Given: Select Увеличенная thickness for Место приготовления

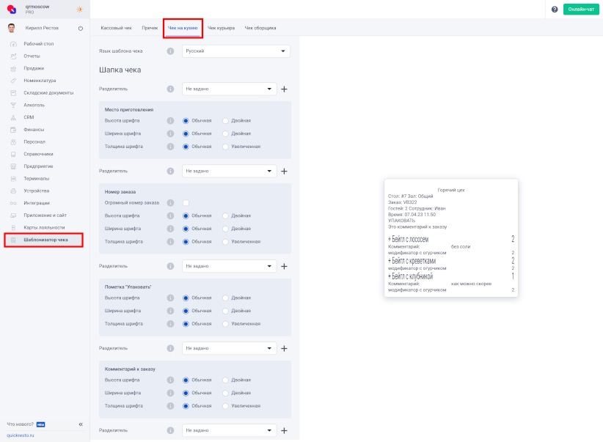Looking at the screenshot, I should click(226, 147).
